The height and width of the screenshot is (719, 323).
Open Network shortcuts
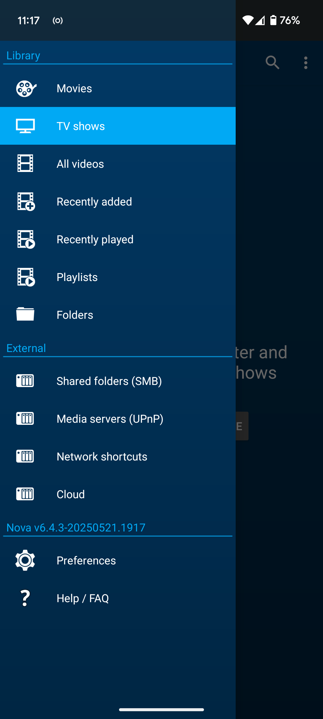118,457
